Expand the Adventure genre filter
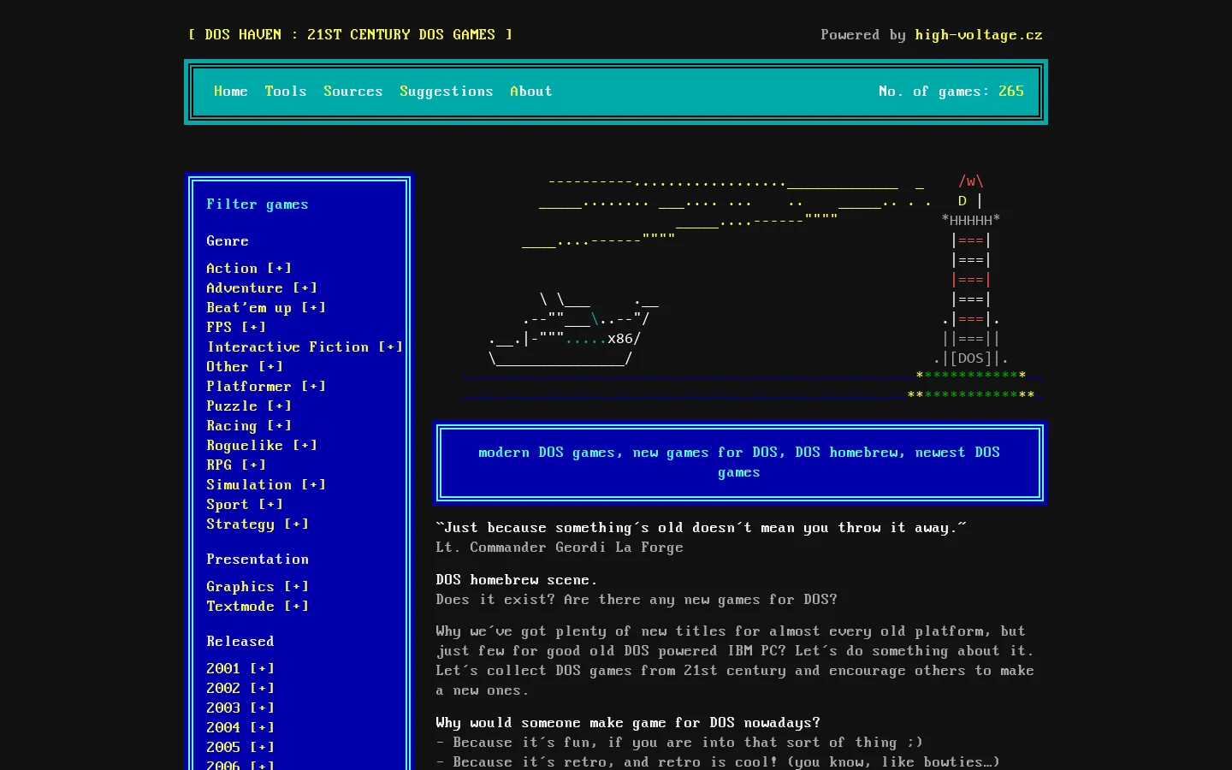 [x=261, y=288]
